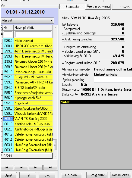
Task: Click the Del aktiv button
Action: pyautogui.click(x=71, y=175)
